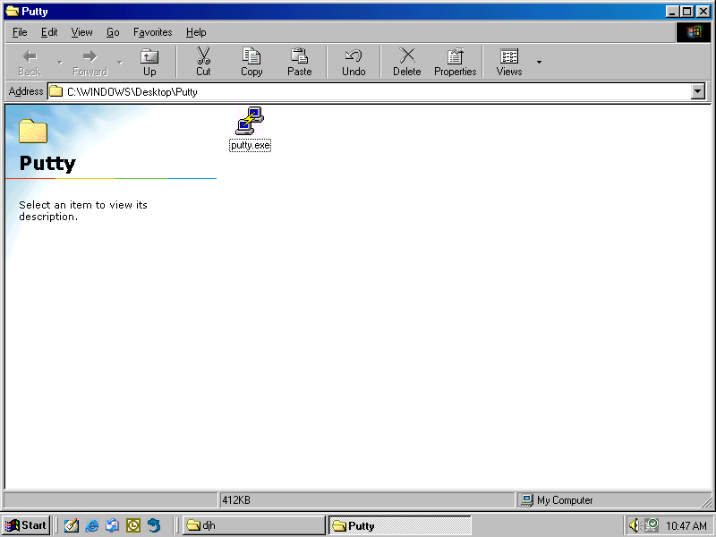Expand the Back history dropdown arrow

pyautogui.click(x=60, y=62)
